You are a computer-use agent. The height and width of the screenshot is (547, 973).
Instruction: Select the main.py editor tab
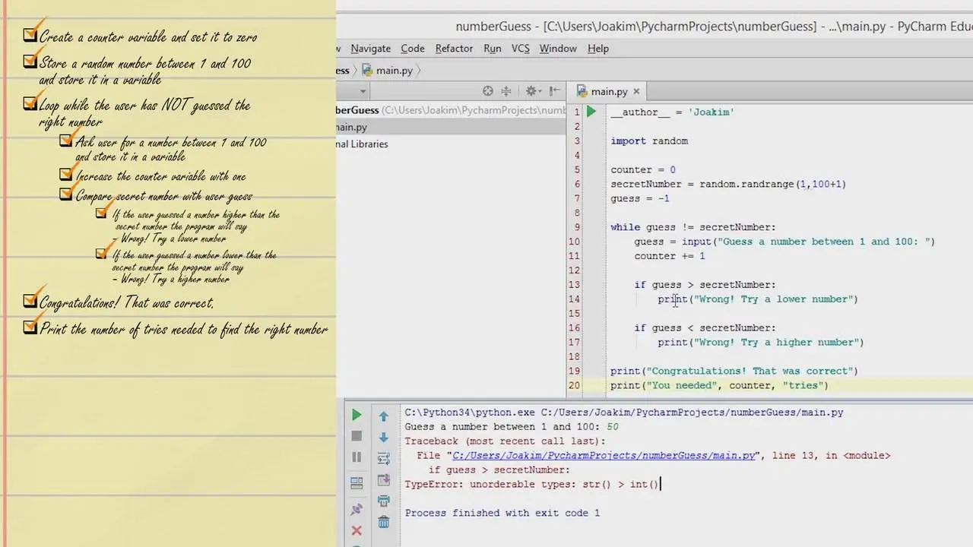(609, 91)
